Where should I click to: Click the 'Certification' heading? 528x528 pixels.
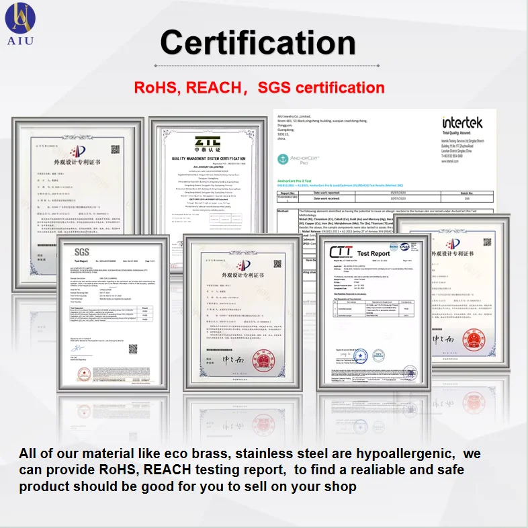pos(258,43)
